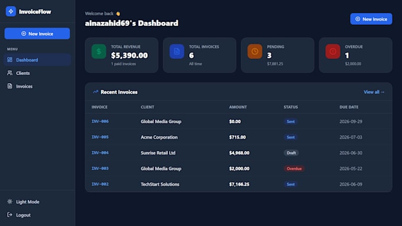Click the Total Invoices count 6
Viewport: 402px width, 226px height.
point(192,55)
